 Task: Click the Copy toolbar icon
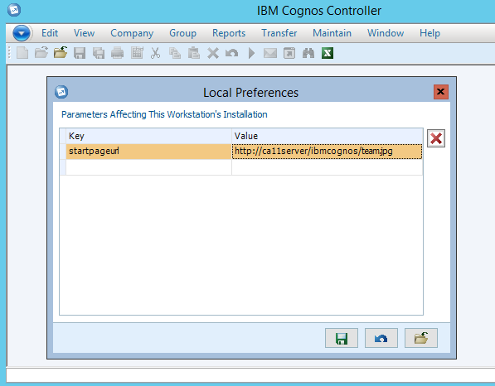point(175,53)
